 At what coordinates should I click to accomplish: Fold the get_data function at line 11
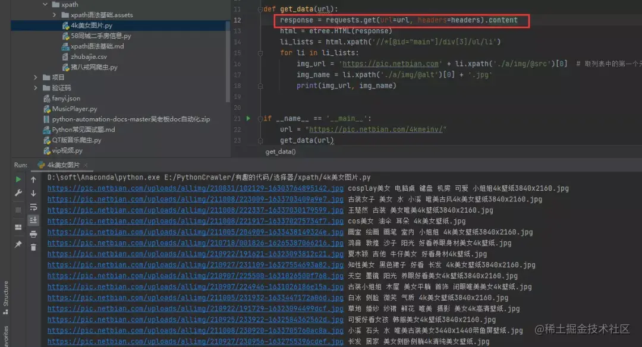[260, 9]
